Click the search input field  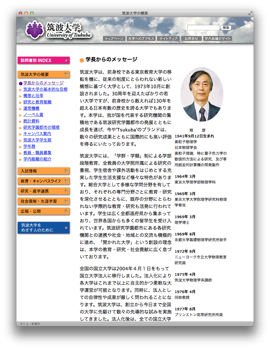203,28
